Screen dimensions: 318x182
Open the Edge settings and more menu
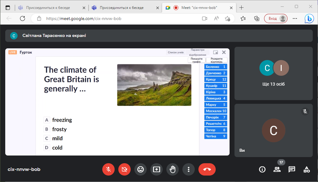(x=295, y=18)
